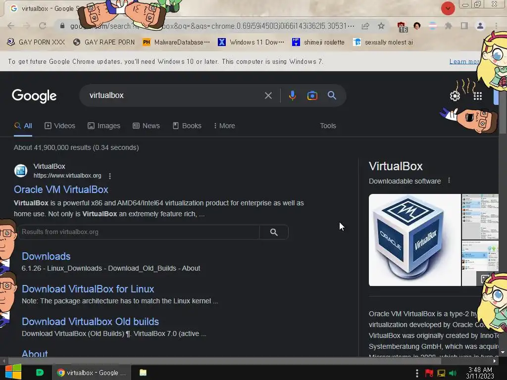Click the browser forward arrow
Image resolution: width=507 pixels, height=380 pixels.
click(27, 26)
